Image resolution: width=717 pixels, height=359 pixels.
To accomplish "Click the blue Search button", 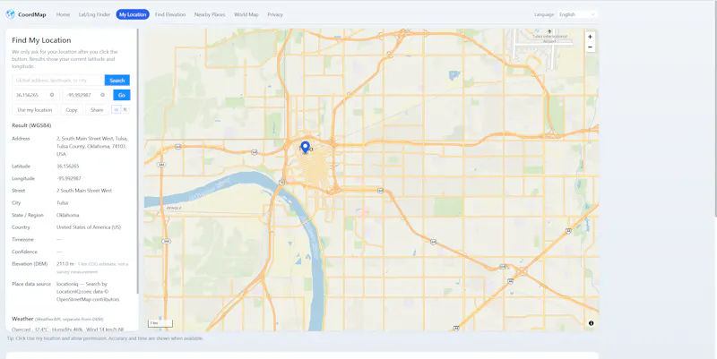I will (x=117, y=81).
